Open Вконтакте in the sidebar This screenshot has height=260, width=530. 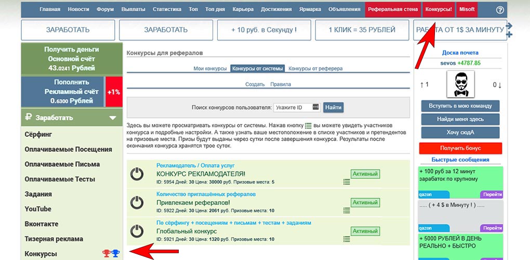(x=41, y=224)
